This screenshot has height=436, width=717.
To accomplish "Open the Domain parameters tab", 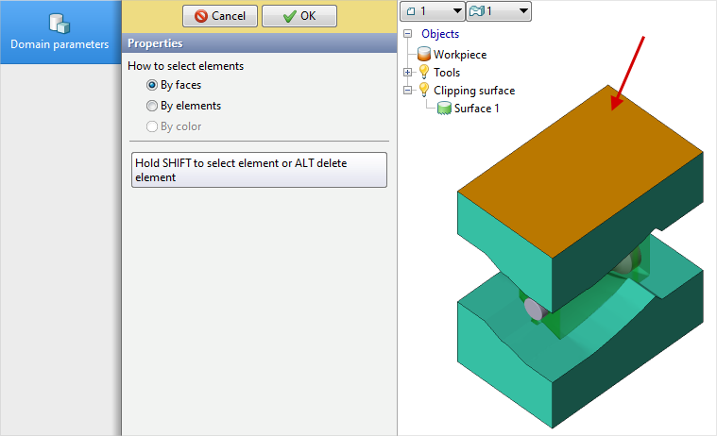I will point(60,32).
